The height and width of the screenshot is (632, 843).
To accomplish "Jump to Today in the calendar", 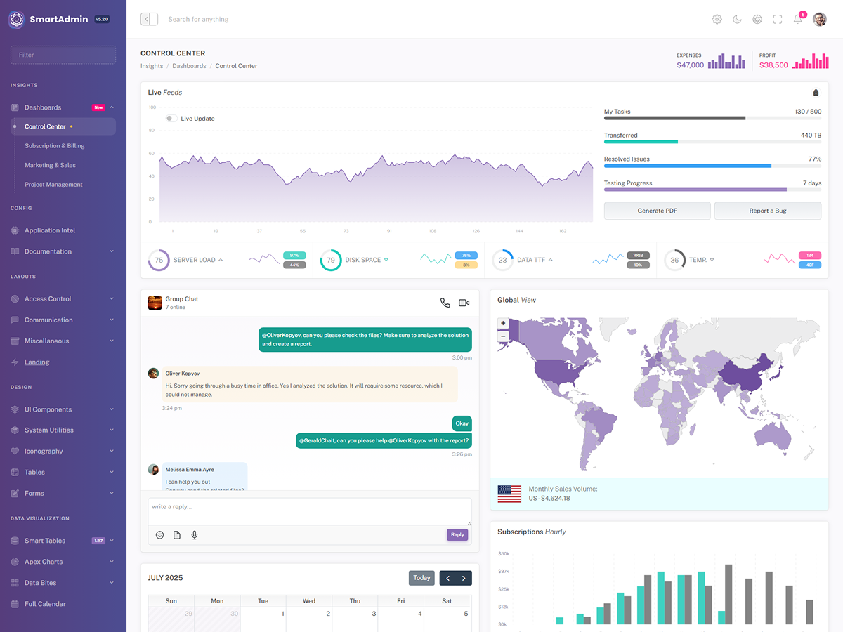I will (x=421, y=578).
